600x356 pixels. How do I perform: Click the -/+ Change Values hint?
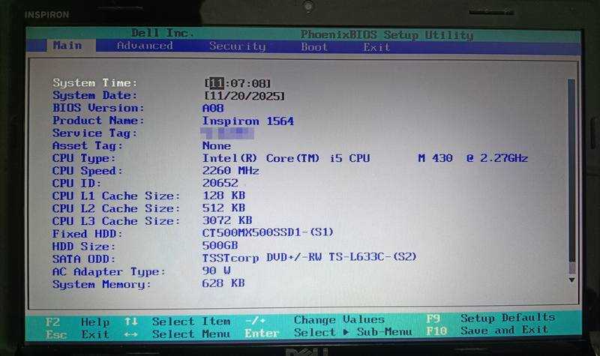[315, 320]
